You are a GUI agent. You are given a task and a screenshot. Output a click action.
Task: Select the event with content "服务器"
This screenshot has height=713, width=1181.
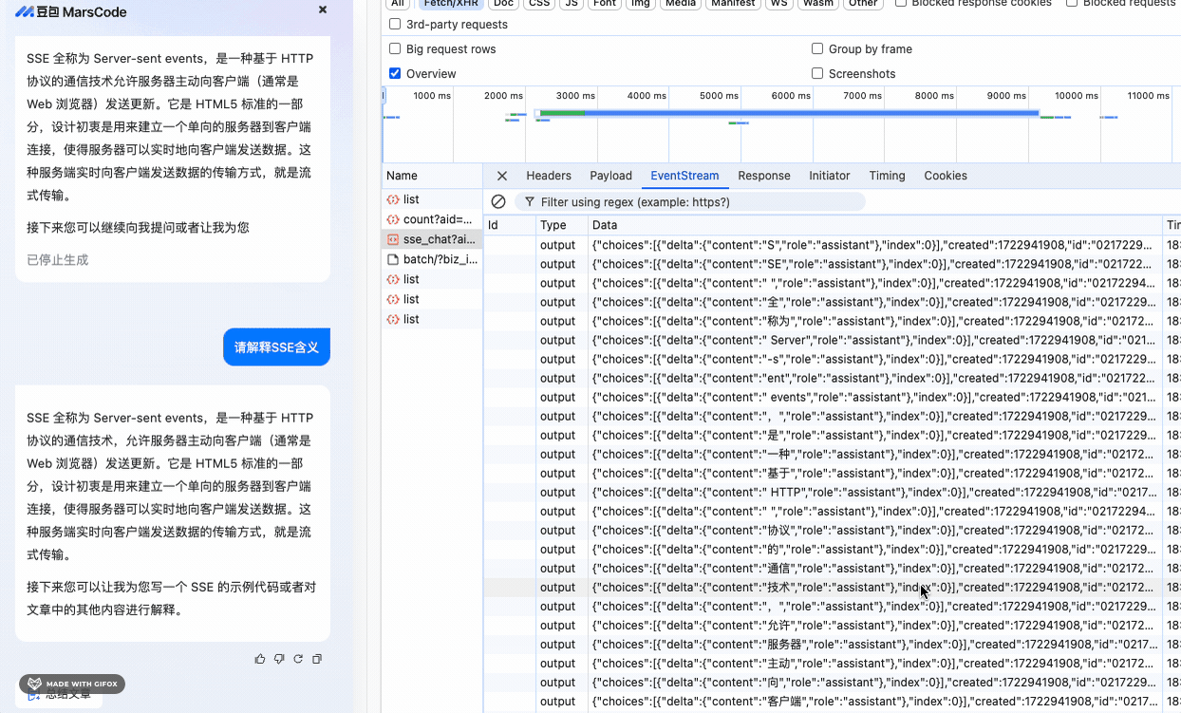[832, 644]
